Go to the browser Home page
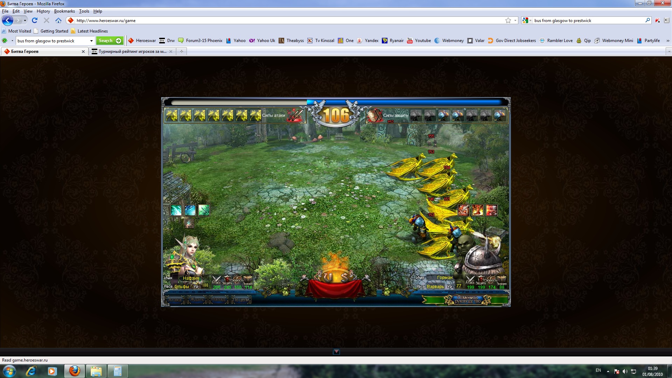Image resolution: width=672 pixels, height=378 pixels. pos(58,21)
